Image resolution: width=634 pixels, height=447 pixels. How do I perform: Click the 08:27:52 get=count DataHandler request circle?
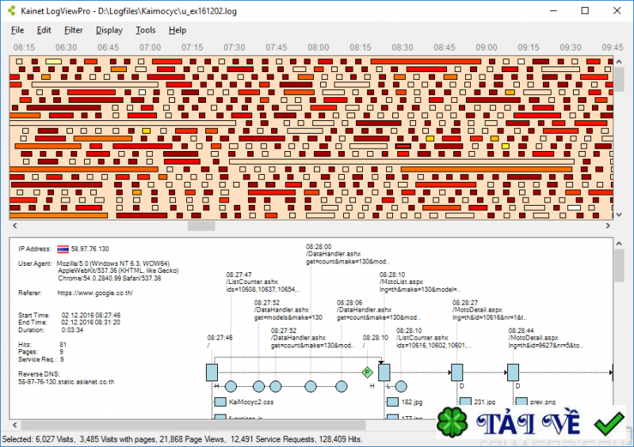275,386
